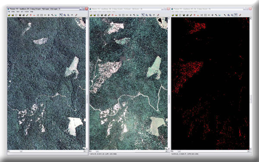Viewport: 259px width, 162px height.
Task: Select the zoom-in magnifier in the left viewer
Action: [x=65, y=15]
